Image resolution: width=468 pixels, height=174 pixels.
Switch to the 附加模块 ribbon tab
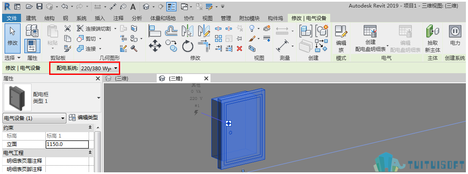[249, 18]
